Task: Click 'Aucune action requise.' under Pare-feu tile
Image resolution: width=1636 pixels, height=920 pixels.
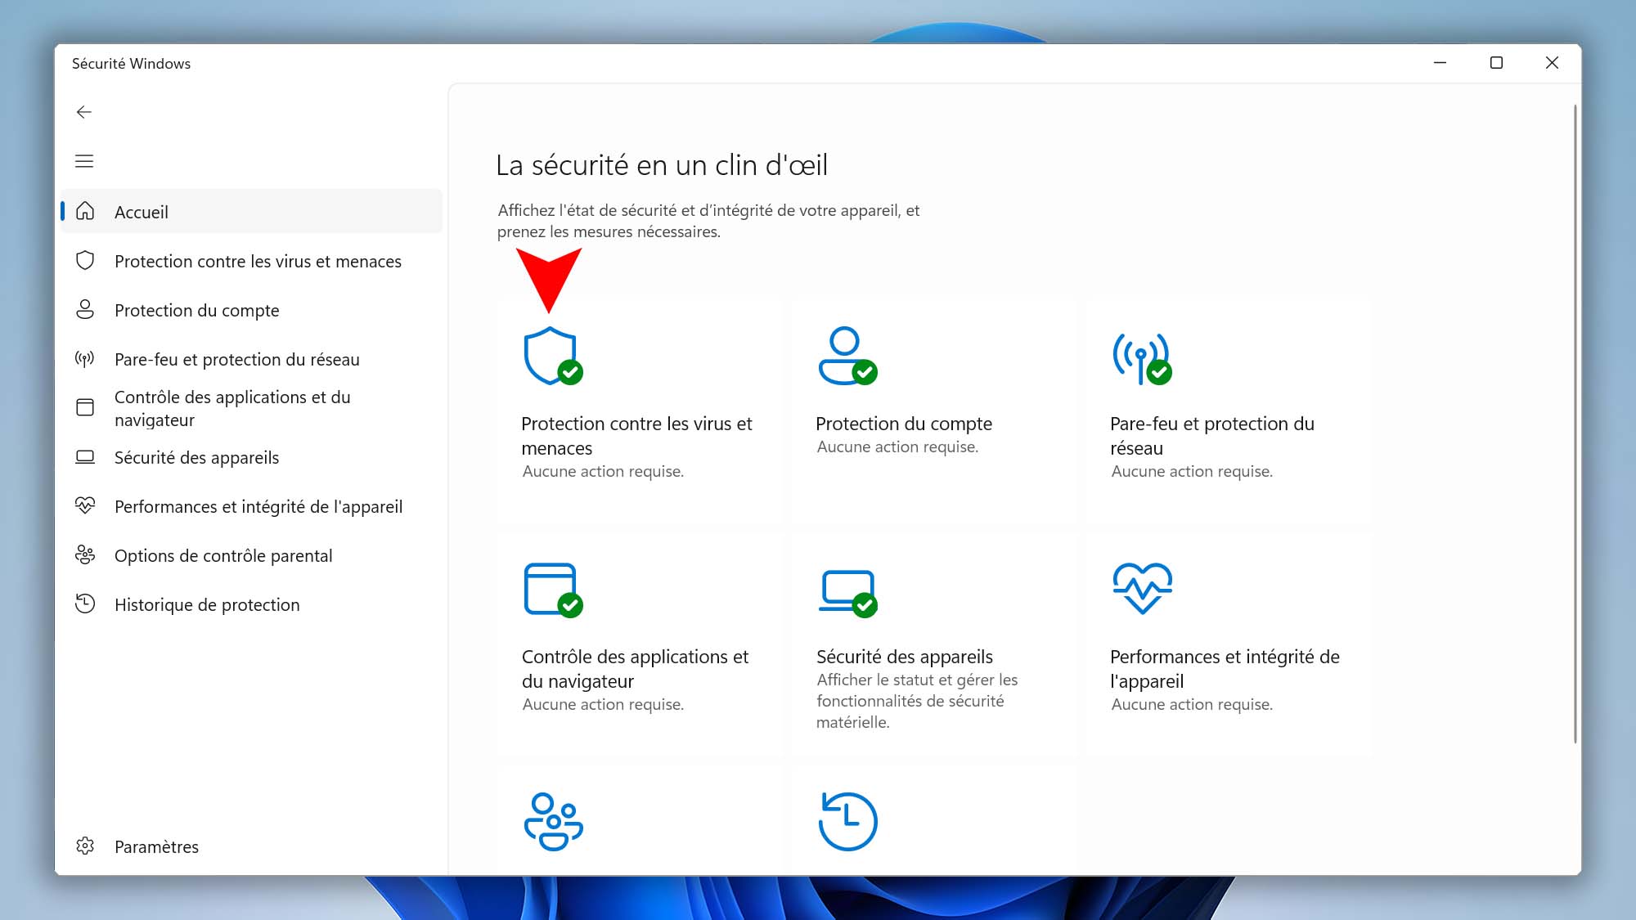Action: (x=1192, y=471)
